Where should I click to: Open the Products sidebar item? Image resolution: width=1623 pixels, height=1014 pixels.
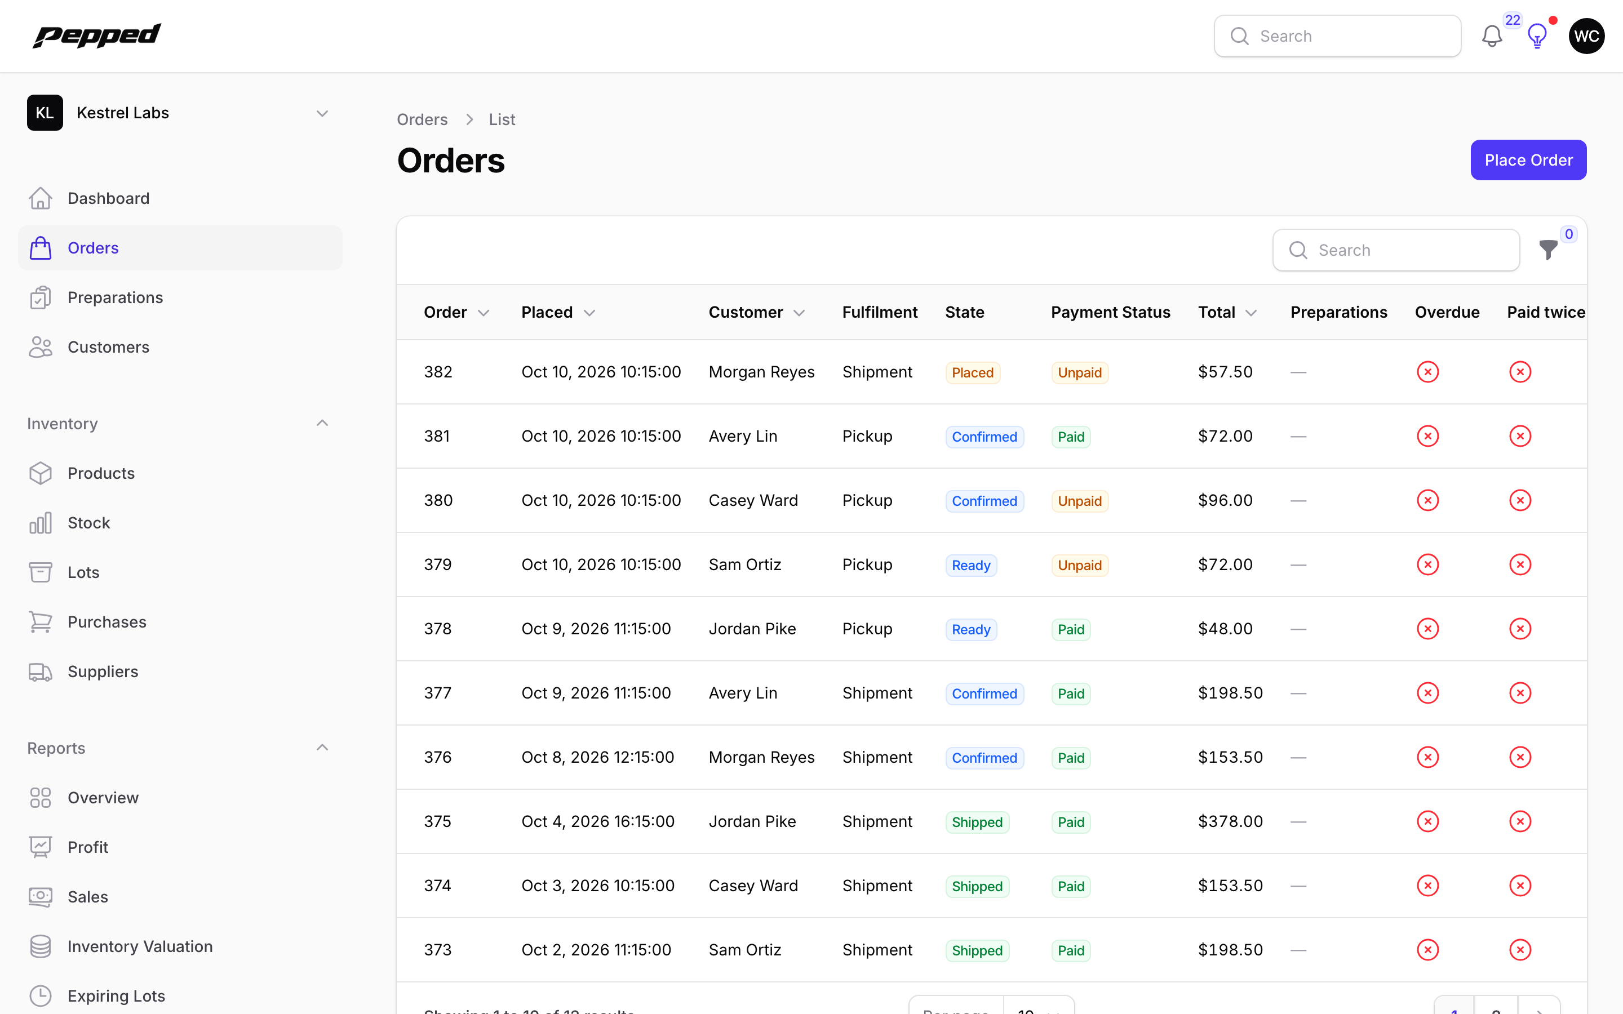click(x=180, y=473)
